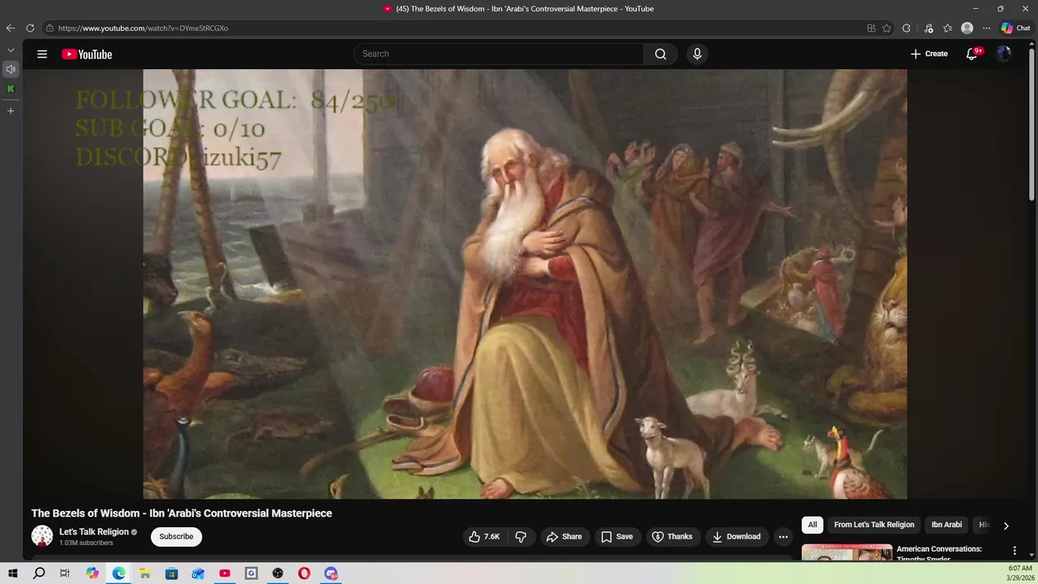Open the favorites list icon
The height and width of the screenshot is (584, 1038).
948,28
